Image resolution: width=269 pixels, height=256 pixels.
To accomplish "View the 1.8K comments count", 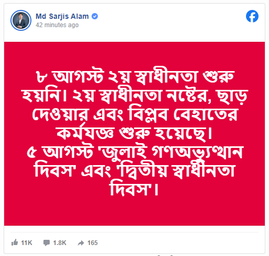I will click(60, 243).
